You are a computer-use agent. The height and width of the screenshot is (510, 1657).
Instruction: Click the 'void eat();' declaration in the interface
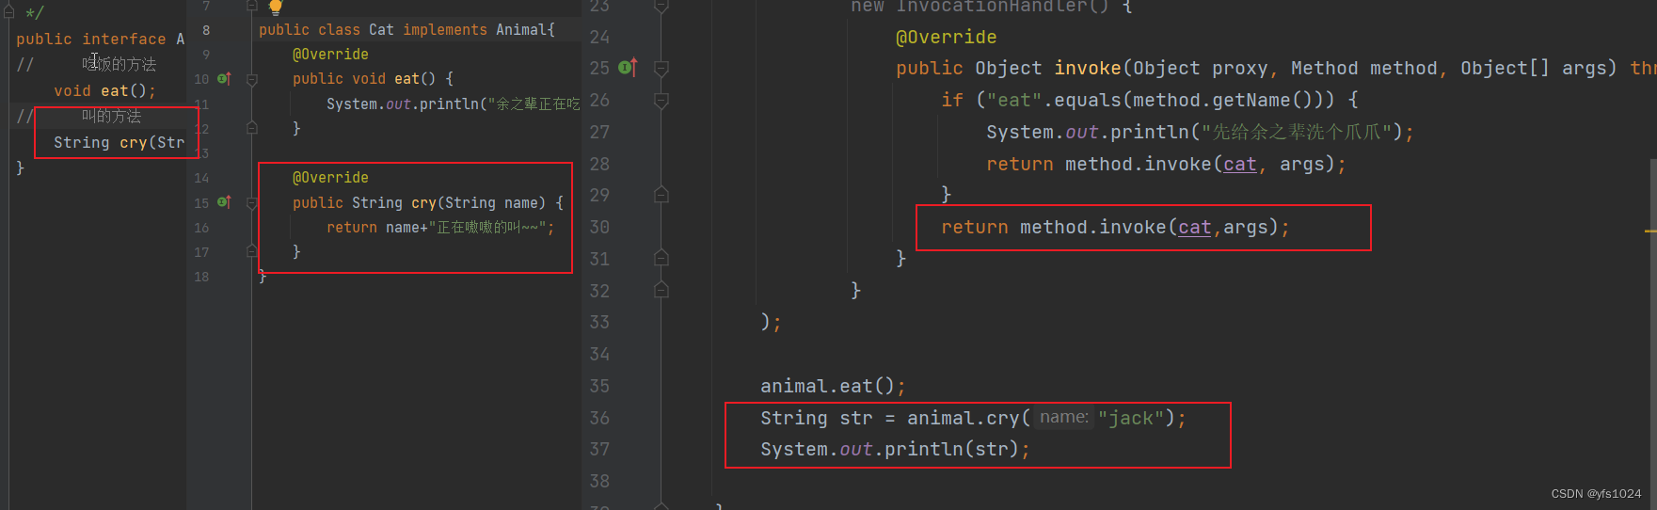tap(104, 90)
